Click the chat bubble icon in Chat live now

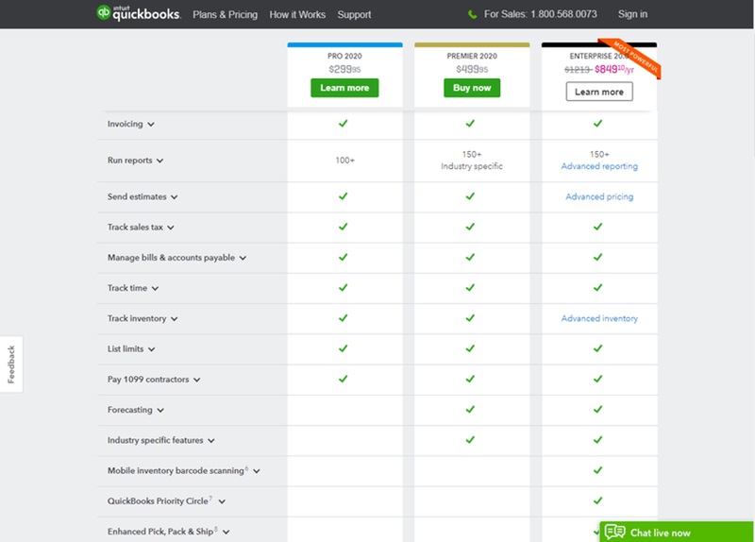(x=614, y=533)
